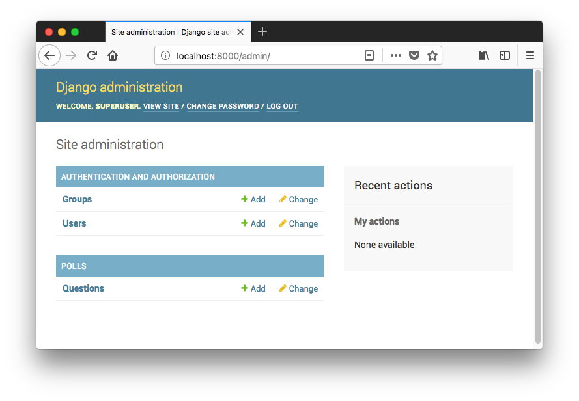Click Change for Questions
This screenshot has width=579, height=401.
coord(298,288)
